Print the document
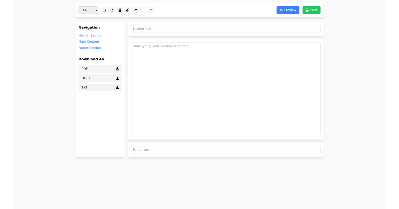399x209 pixels. (311, 10)
